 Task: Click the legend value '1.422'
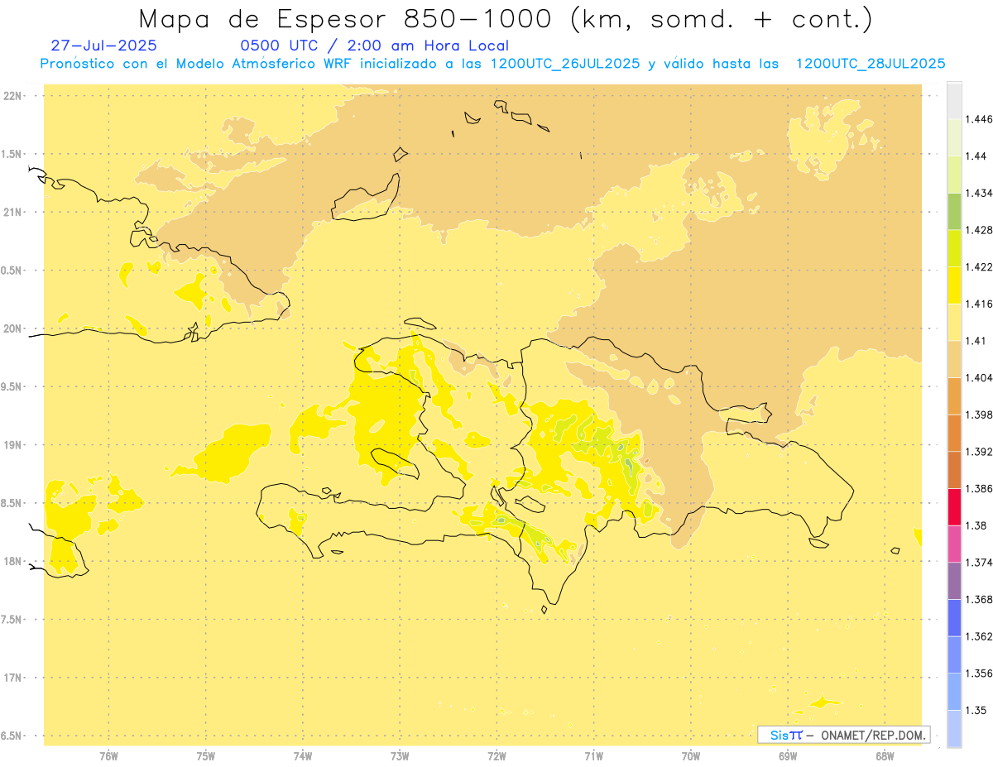pos(979,266)
